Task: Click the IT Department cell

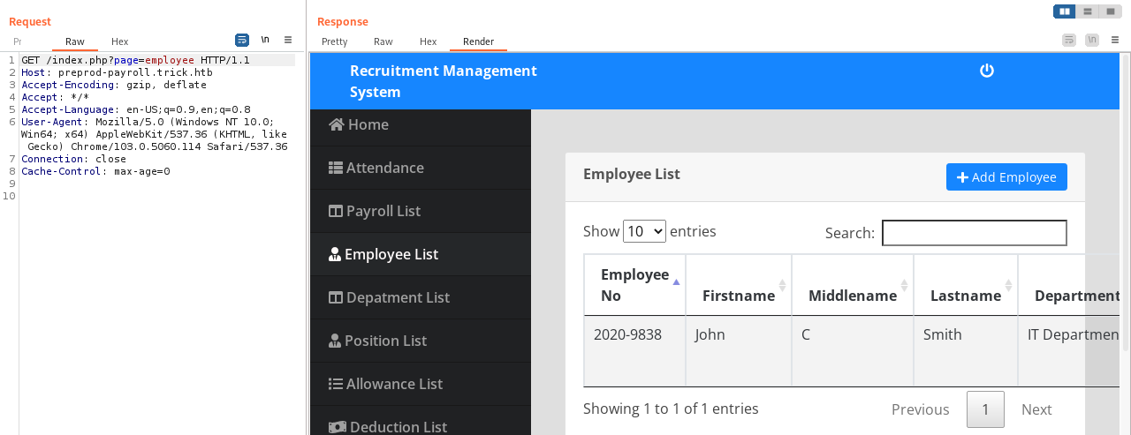Action: (x=1069, y=351)
